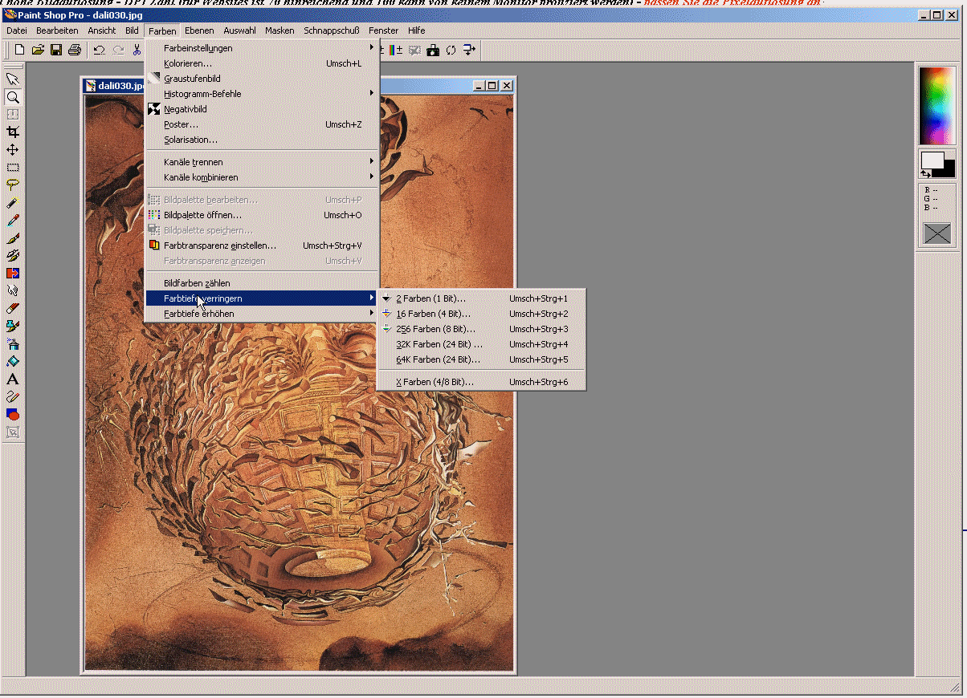Open the Bearbeiten menu

pyautogui.click(x=57, y=30)
